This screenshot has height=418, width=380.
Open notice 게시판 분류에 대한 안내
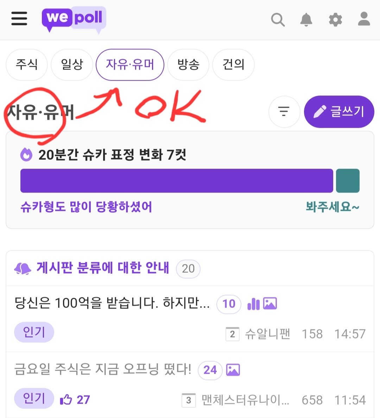point(103,268)
